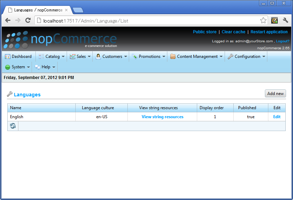The image size is (293, 200).
Task: Open the browser wrench settings menu
Action: [x=285, y=20]
